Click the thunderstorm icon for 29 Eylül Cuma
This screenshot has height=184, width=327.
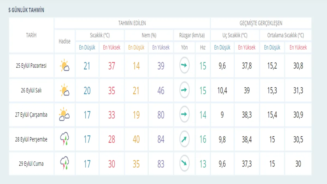65,164
